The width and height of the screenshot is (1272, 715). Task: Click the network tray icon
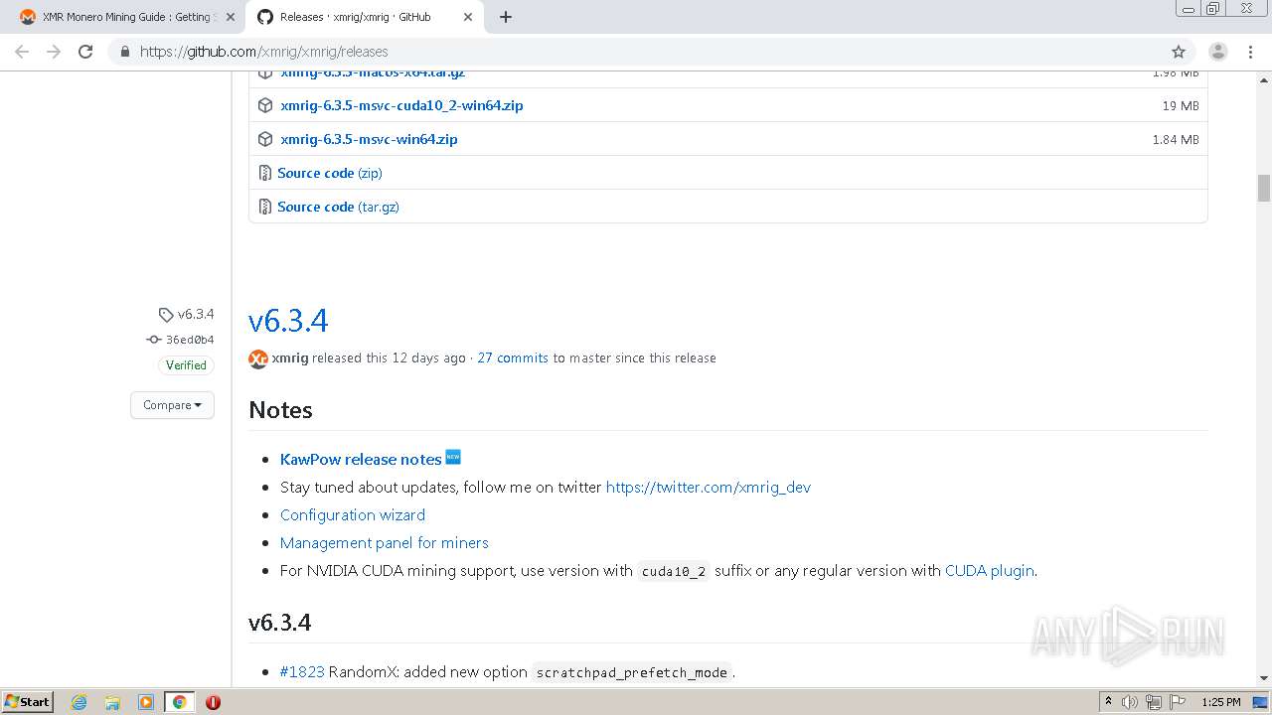point(1154,702)
